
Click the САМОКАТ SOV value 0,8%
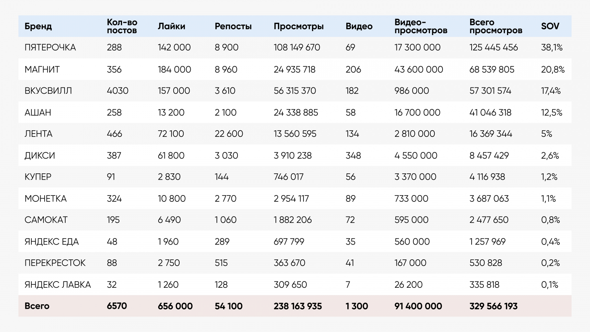(x=550, y=220)
